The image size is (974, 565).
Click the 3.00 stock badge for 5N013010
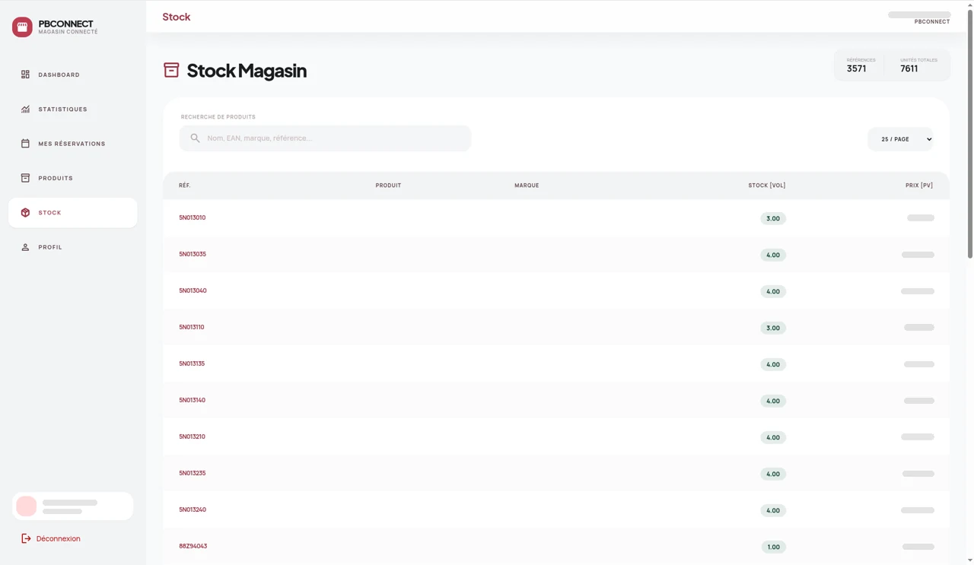[773, 218]
